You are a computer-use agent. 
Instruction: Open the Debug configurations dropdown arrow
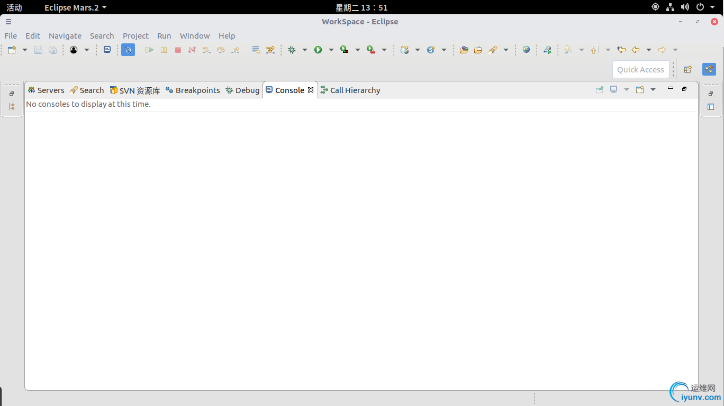click(x=304, y=50)
